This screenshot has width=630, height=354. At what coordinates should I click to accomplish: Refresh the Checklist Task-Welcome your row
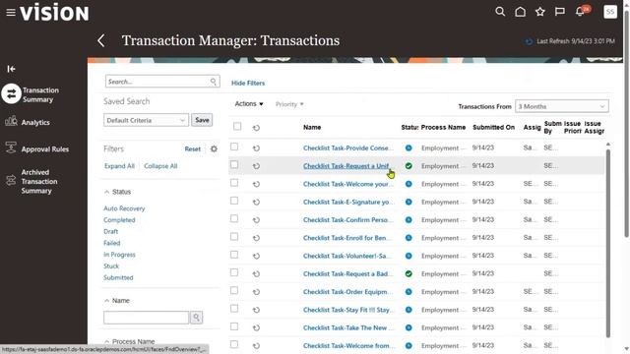pos(256,184)
